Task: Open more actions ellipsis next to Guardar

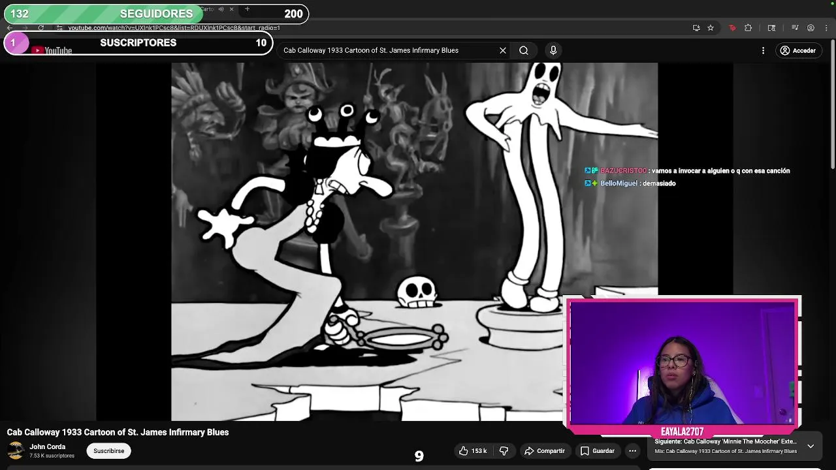Action: pos(632,451)
